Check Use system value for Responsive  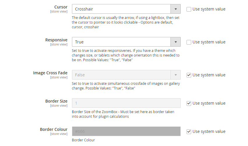[189, 42]
